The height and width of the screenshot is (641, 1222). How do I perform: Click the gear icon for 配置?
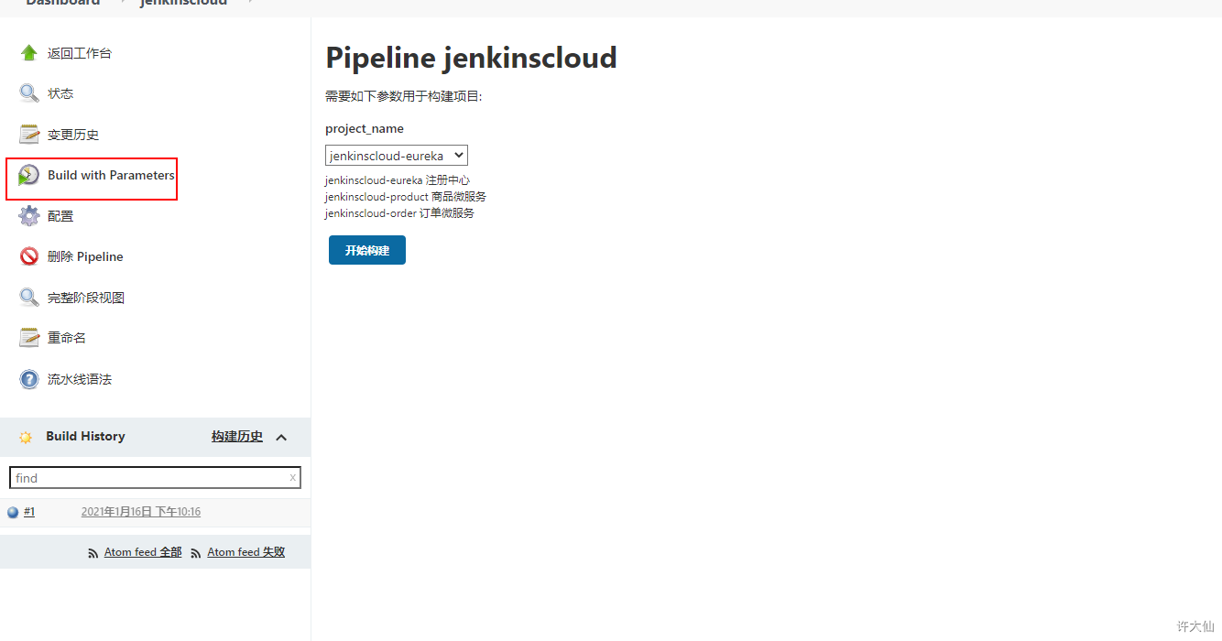pyautogui.click(x=29, y=216)
